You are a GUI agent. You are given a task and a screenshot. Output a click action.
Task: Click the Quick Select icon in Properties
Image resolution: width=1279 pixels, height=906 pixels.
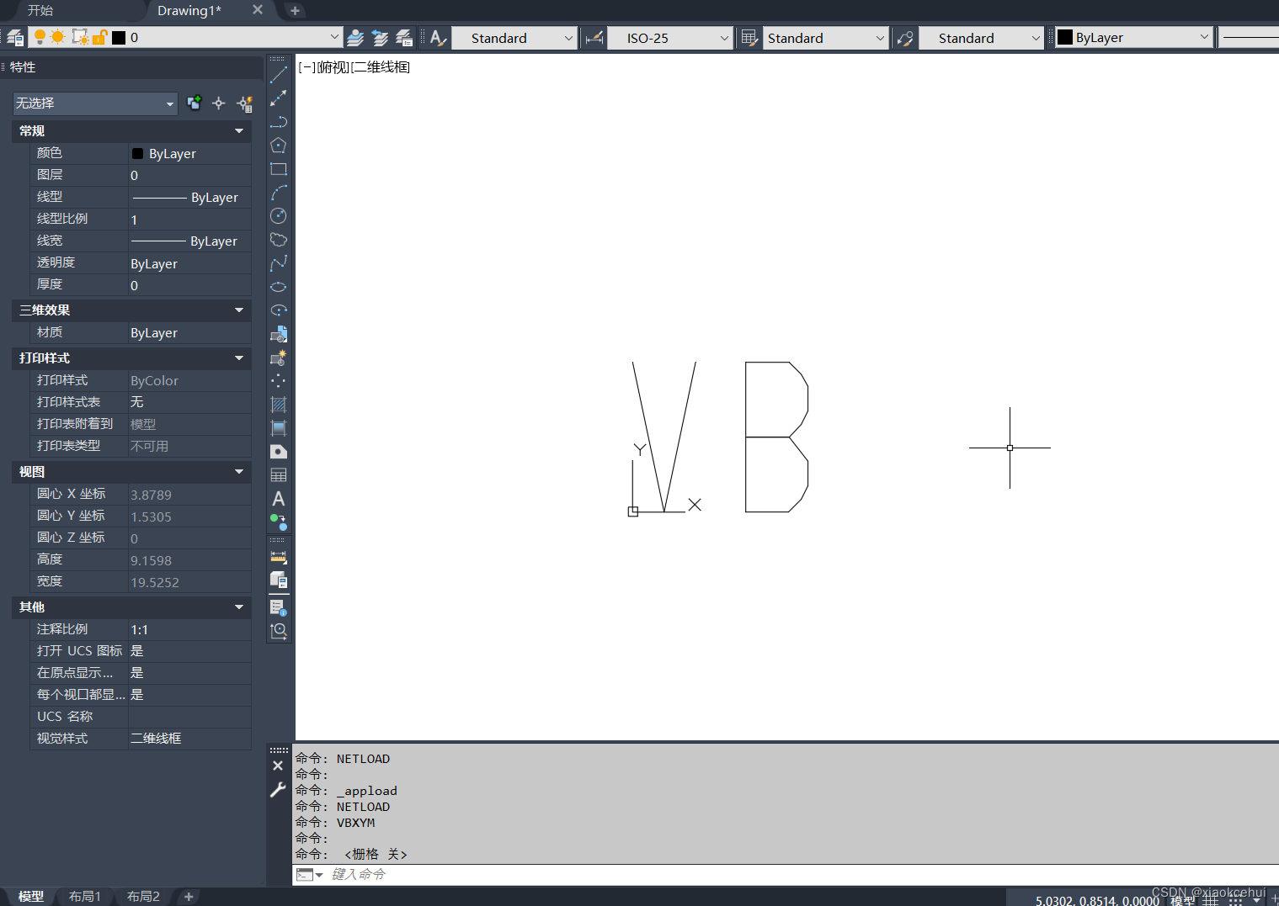[x=245, y=103]
